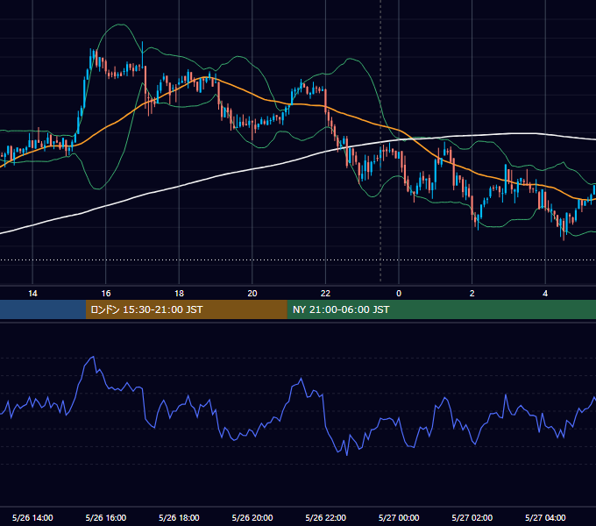Click the 5/27 04:00 time label
Screen dimensions: 596x526
545,517
